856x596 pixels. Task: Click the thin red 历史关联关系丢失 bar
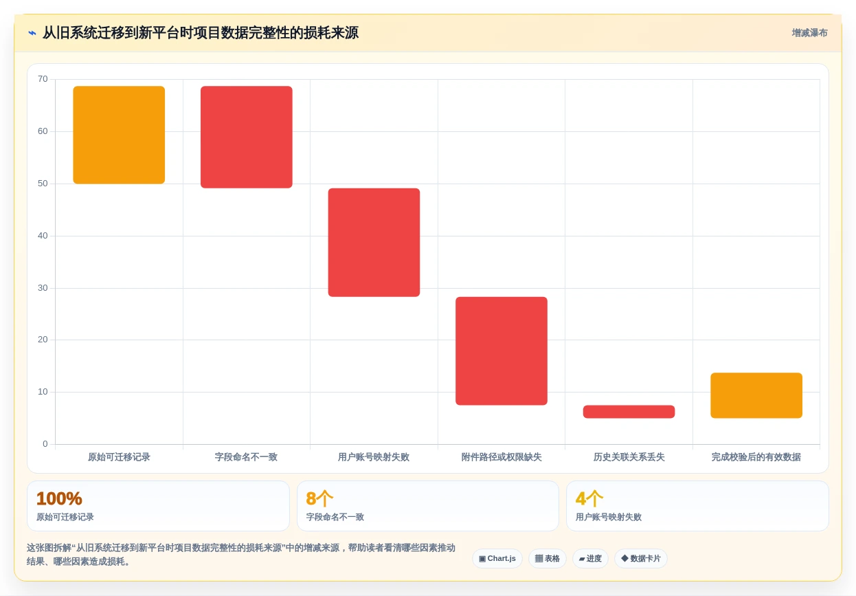click(x=629, y=412)
